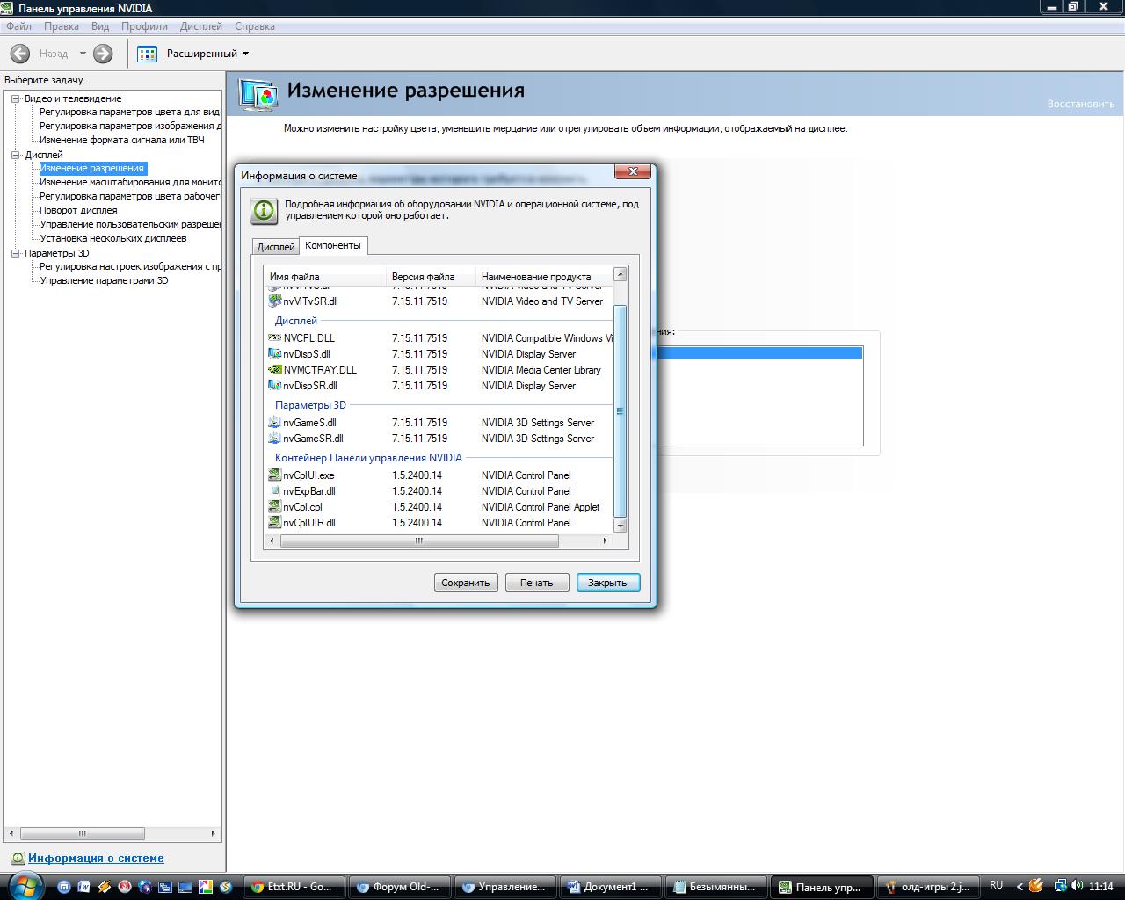This screenshot has width=1125, height=900.
Task: Select the Компоненты tab
Action: (333, 245)
